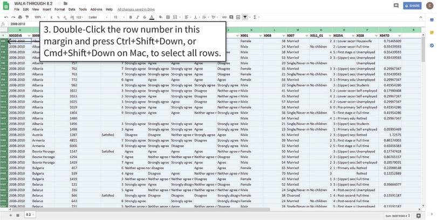Viewport: 437px width, 220px height.
Task: Go to Google Sheets home
Action: pyautogui.click(x=6, y=6)
